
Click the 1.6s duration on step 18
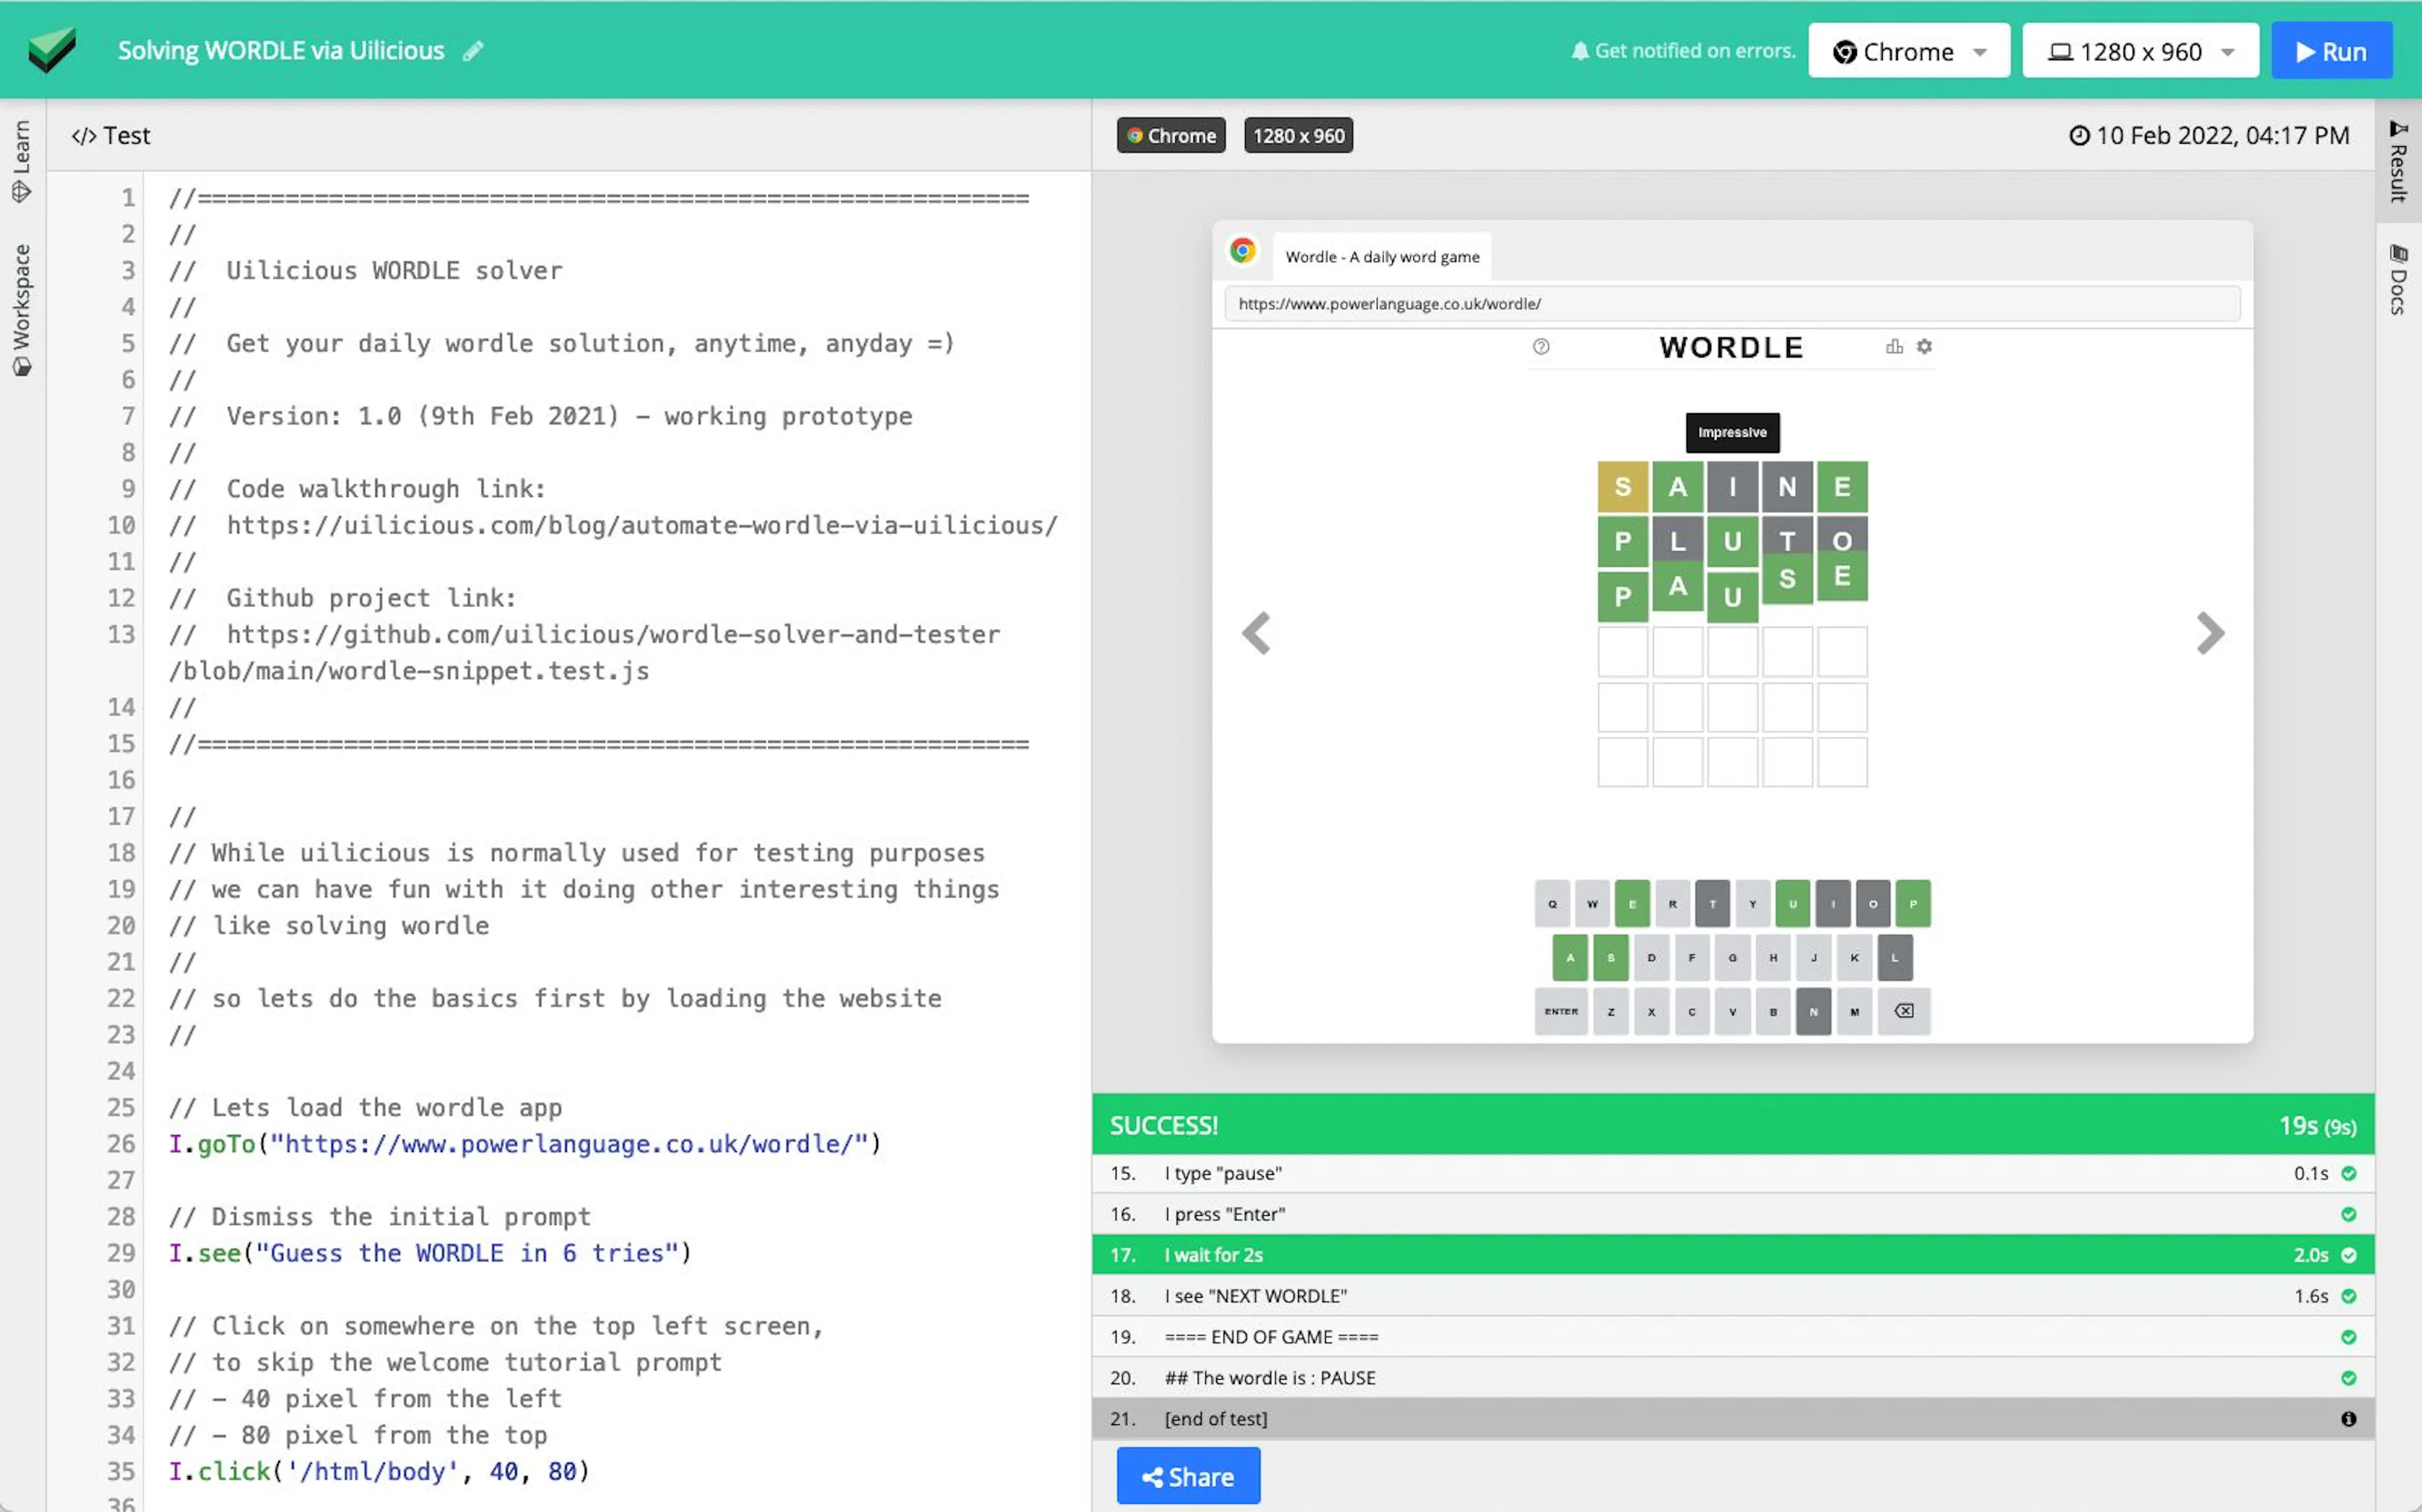pyautogui.click(x=2311, y=1297)
